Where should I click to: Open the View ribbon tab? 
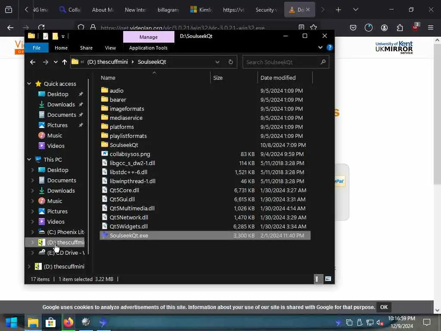click(110, 48)
